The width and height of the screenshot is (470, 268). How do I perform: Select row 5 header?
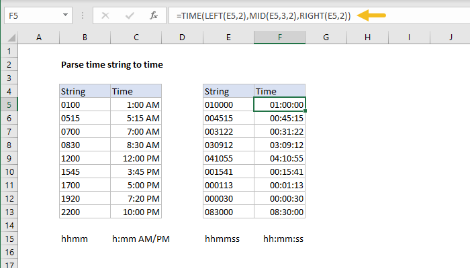(9, 104)
